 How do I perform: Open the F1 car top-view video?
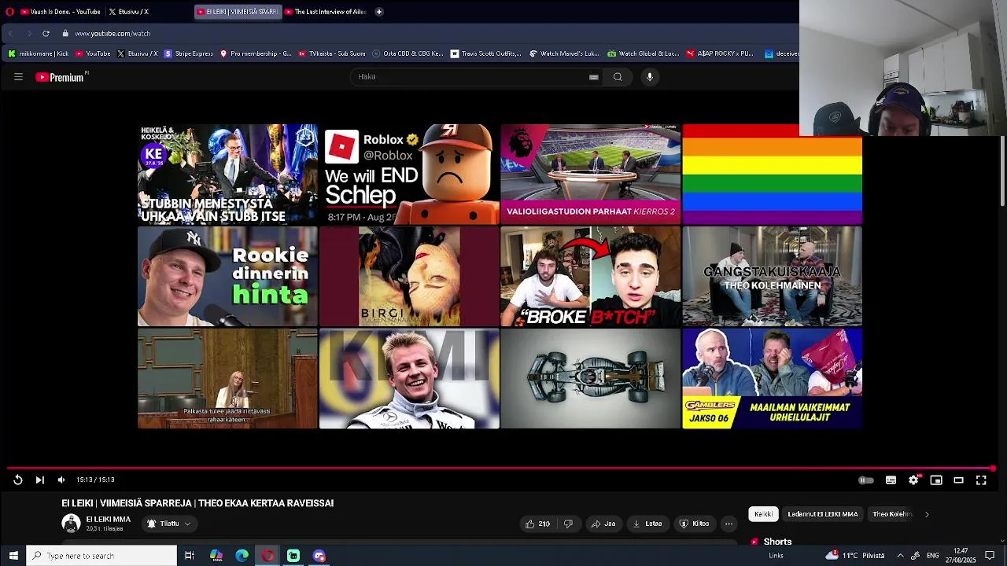[x=591, y=379]
